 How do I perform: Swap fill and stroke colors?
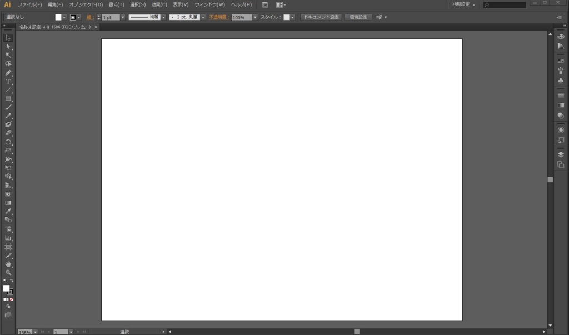click(12, 281)
